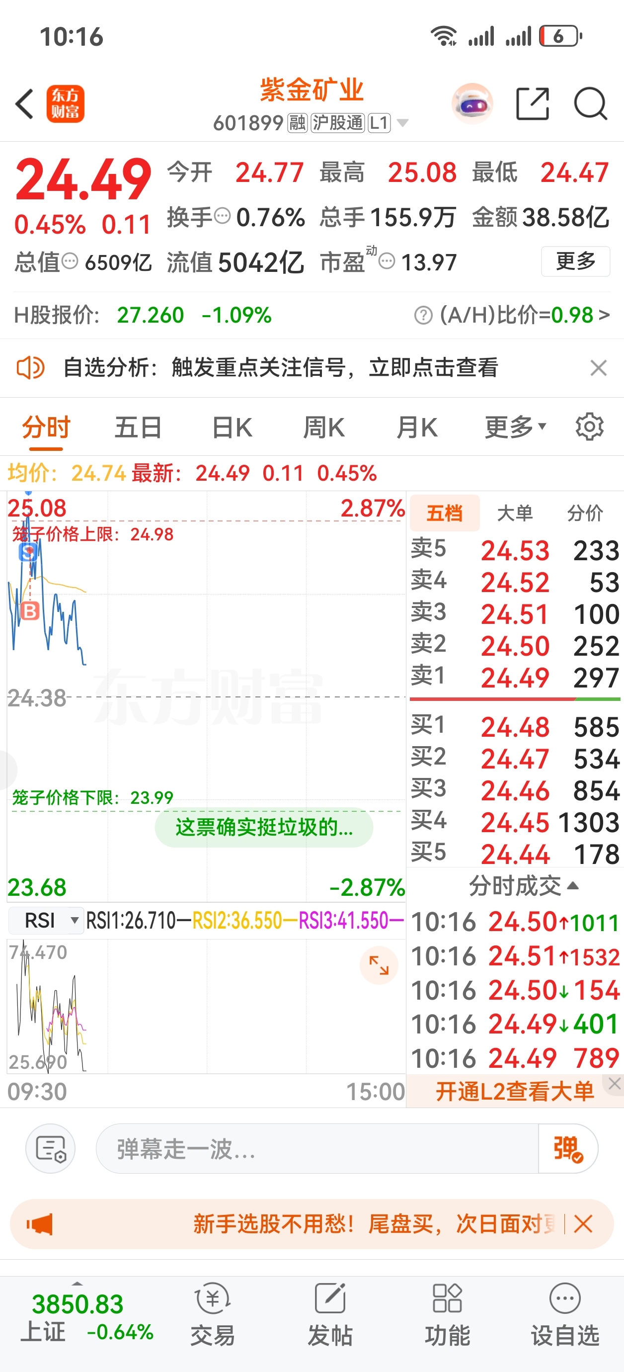The width and height of the screenshot is (624, 1372).
Task: Open (A/H)比价 details arrow
Action: tap(604, 315)
